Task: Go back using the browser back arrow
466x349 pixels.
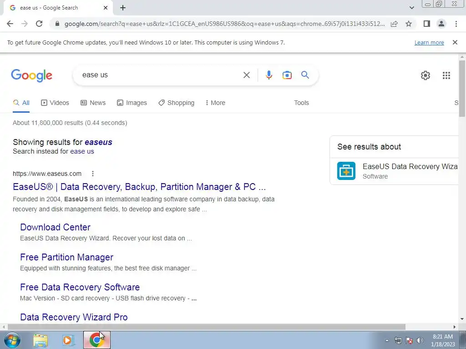Action: pos(10,24)
